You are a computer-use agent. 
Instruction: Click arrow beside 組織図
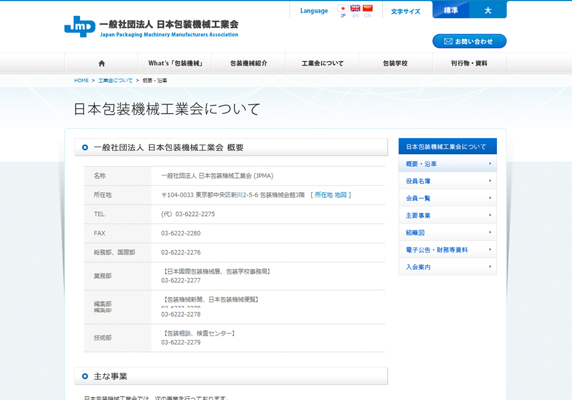click(x=490, y=232)
